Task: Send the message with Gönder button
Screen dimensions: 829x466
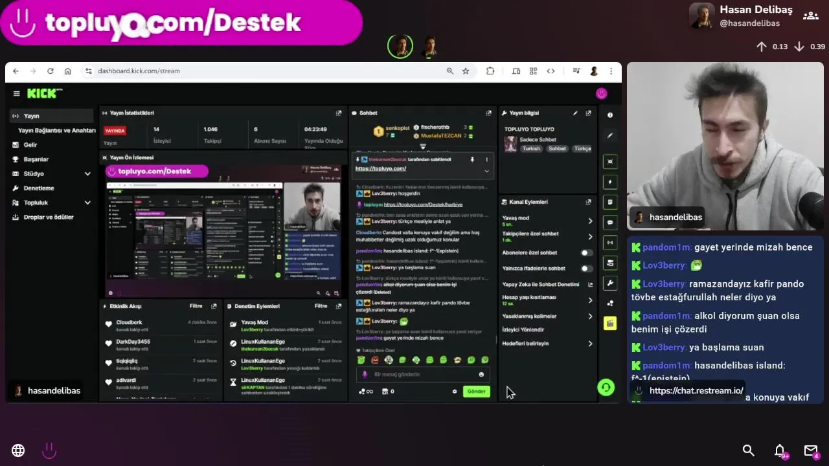Action: click(x=476, y=392)
